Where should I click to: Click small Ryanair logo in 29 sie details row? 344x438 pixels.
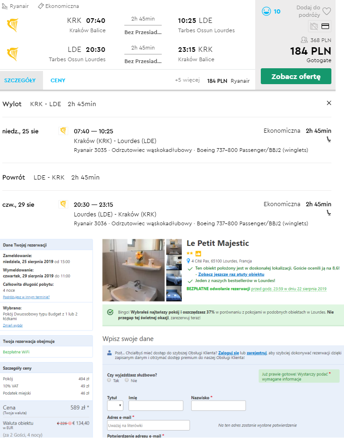pos(63,204)
